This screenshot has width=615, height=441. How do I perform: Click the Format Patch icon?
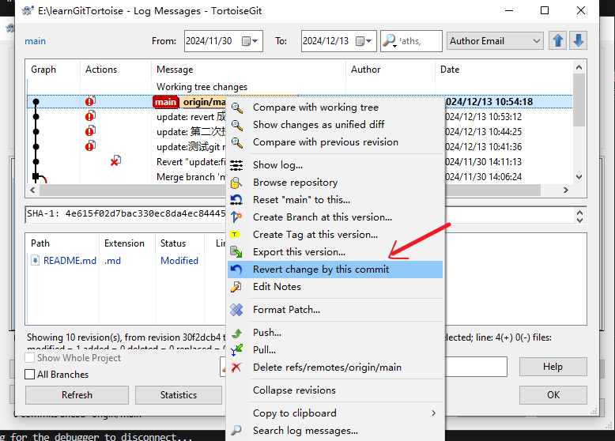(x=236, y=310)
